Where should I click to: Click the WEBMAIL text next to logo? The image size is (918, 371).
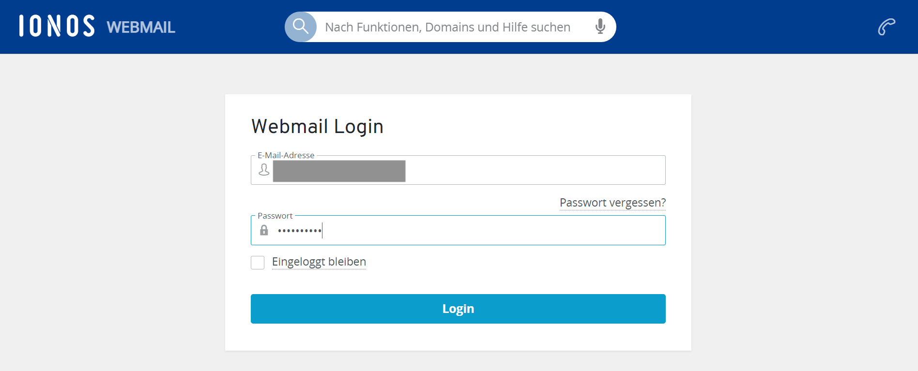click(141, 27)
